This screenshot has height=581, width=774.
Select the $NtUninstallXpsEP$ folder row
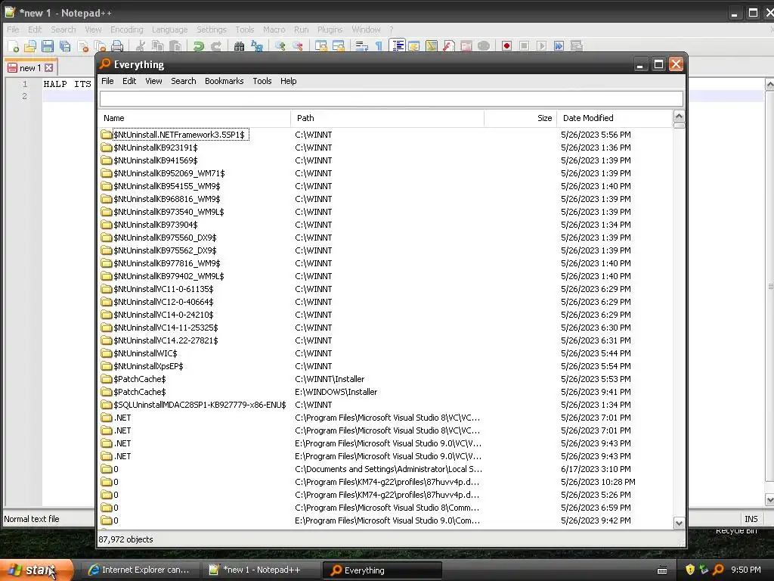pos(385,366)
